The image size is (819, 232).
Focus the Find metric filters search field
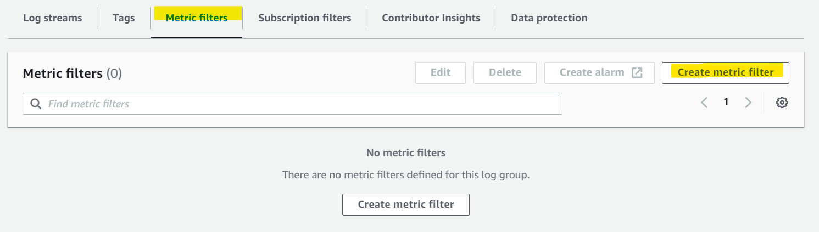coord(292,104)
